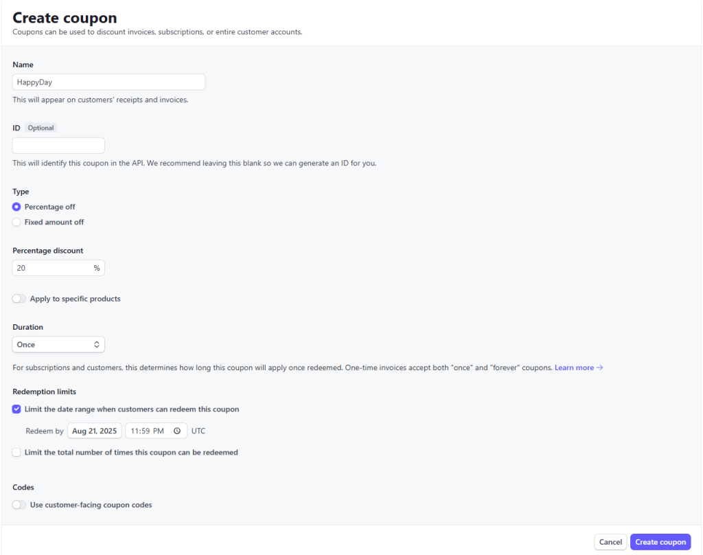
Task: Open the Duration dropdown set to Once
Action: [x=58, y=344]
